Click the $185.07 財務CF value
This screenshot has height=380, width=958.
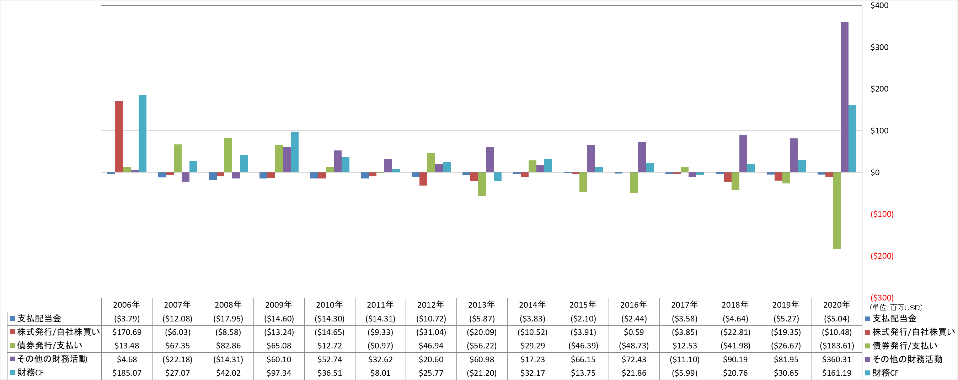pyautogui.click(x=127, y=373)
